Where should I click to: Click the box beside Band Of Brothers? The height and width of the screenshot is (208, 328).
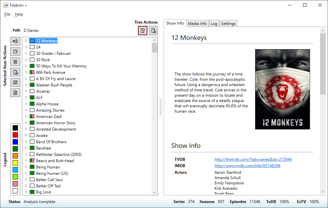(x=32, y=142)
